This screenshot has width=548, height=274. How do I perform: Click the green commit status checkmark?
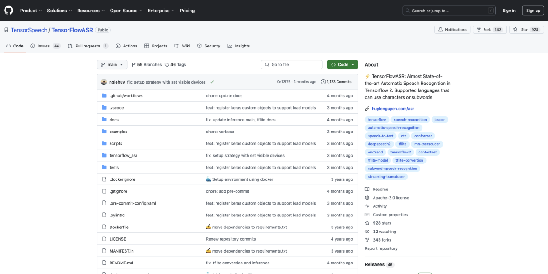coord(212,82)
